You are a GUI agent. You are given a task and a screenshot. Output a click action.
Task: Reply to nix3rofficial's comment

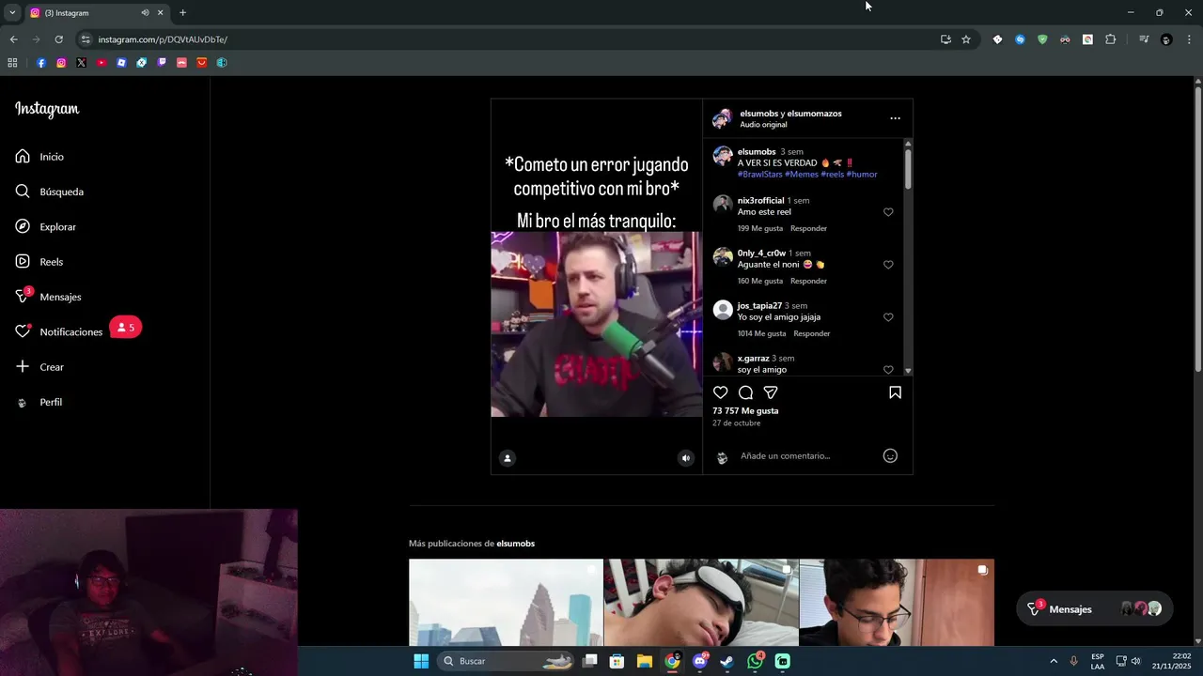pyautogui.click(x=808, y=228)
